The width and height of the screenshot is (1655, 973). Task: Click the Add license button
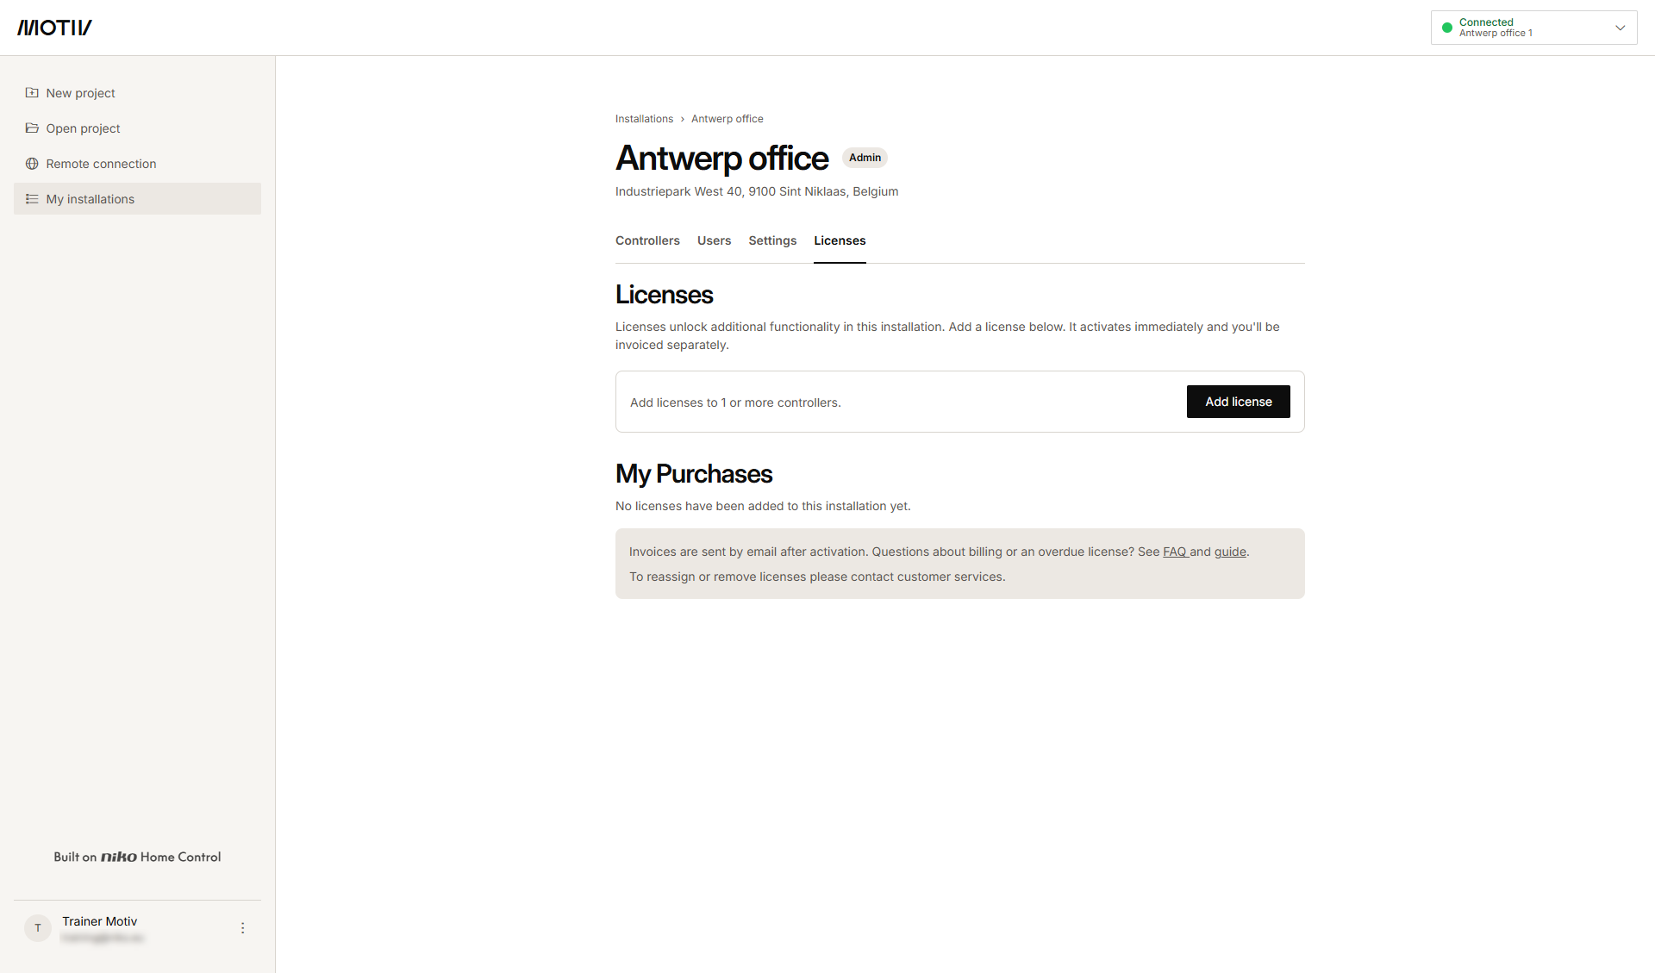1238,402
